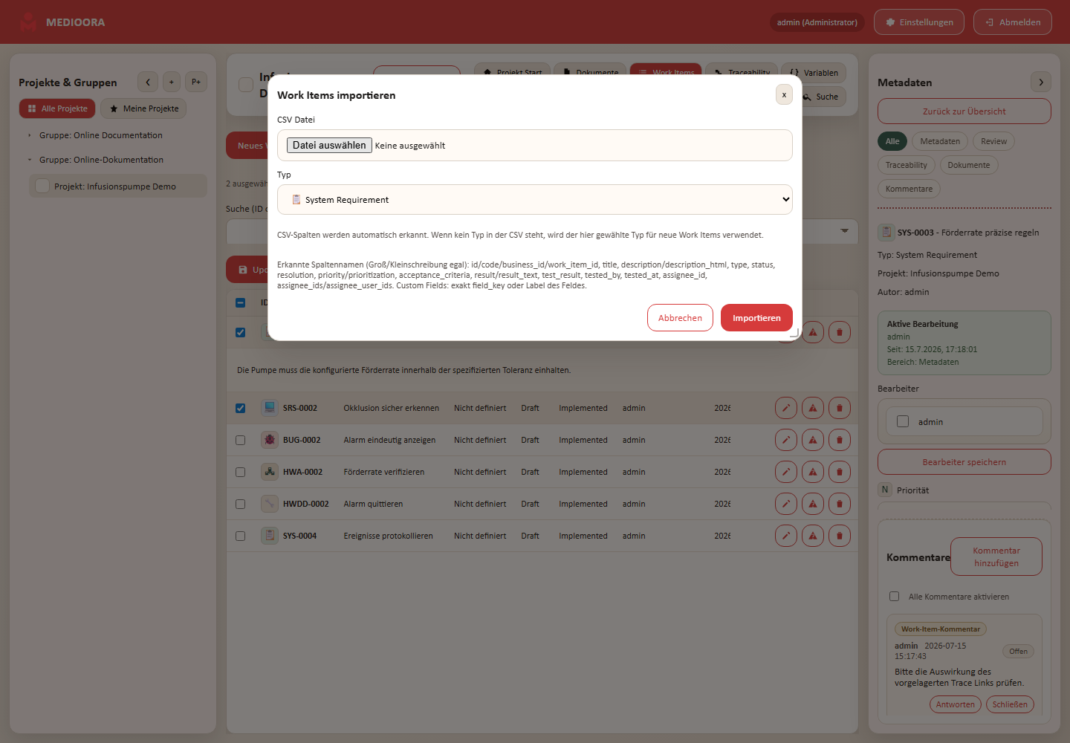This screenshot has height=743, width=1070.
Task: Toggle the select-all checkbox in table header
Action: [x=240, y=302]
